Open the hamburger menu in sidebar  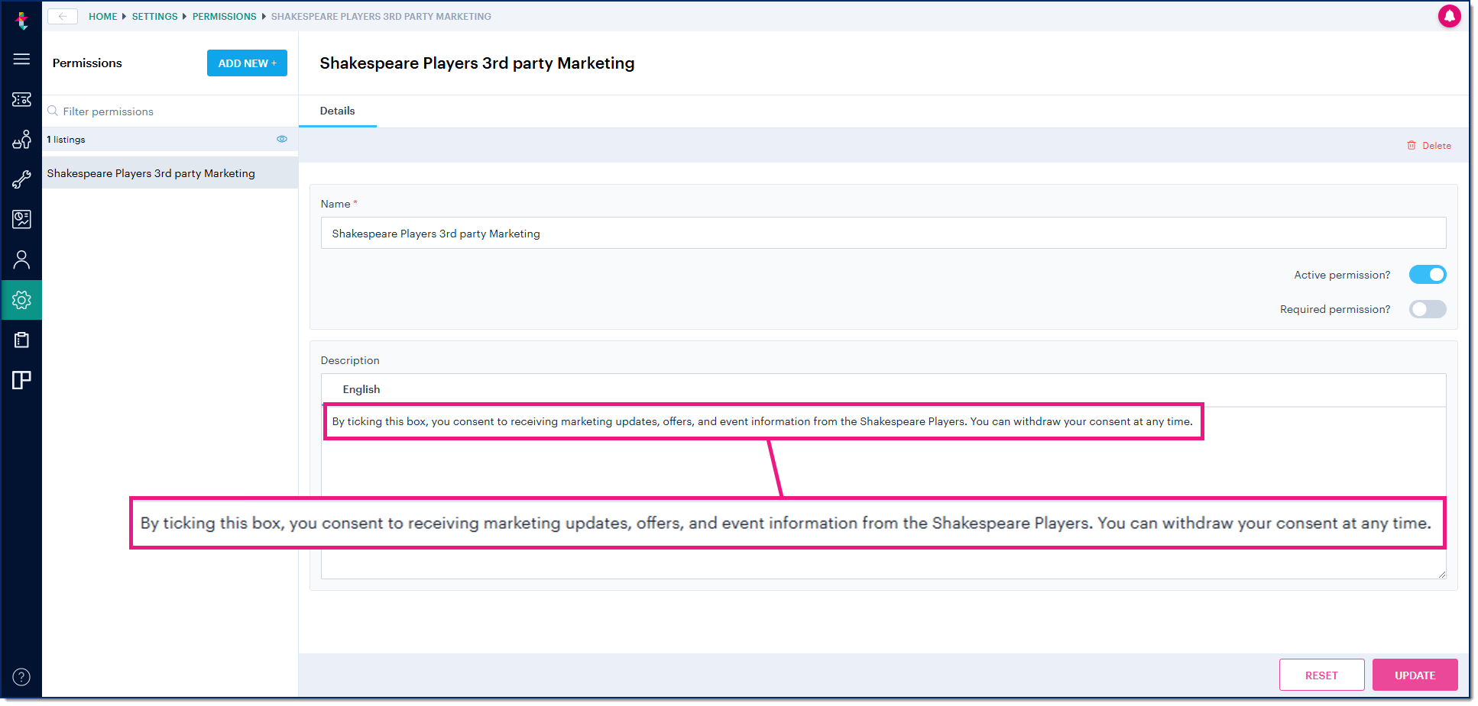(21, 59)
